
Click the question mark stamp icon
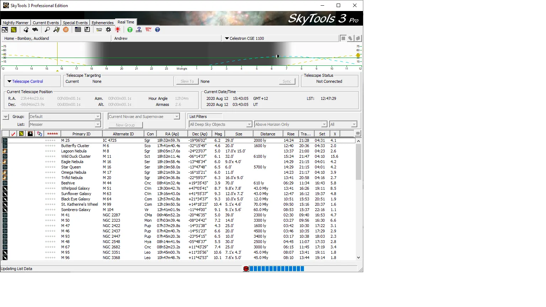tap(139, 30)
